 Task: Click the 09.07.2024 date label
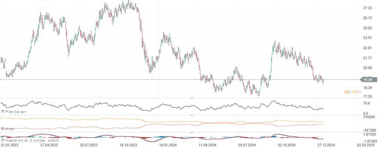pyautogui.click(x=247, y=145)
